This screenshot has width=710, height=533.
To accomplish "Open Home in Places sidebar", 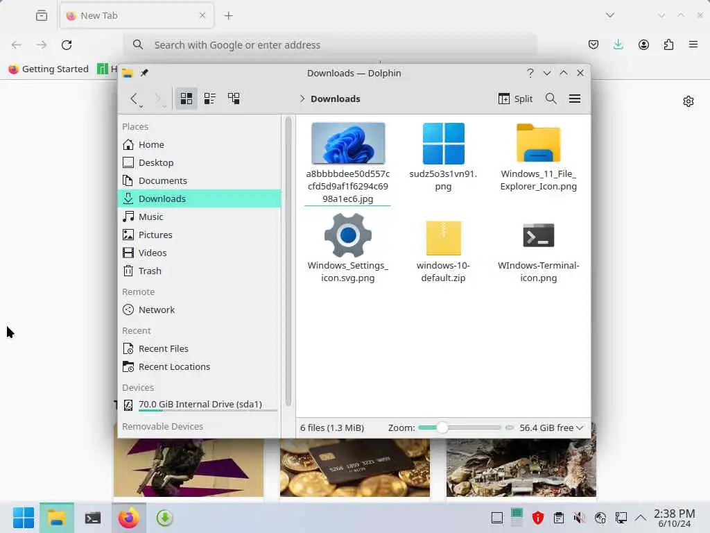I will [199, 144].
